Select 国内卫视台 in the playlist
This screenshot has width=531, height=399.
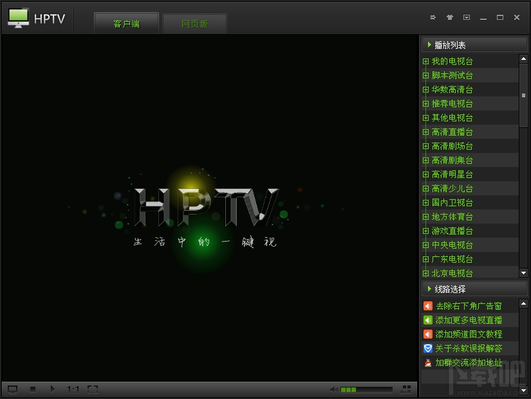coord(452,203)
